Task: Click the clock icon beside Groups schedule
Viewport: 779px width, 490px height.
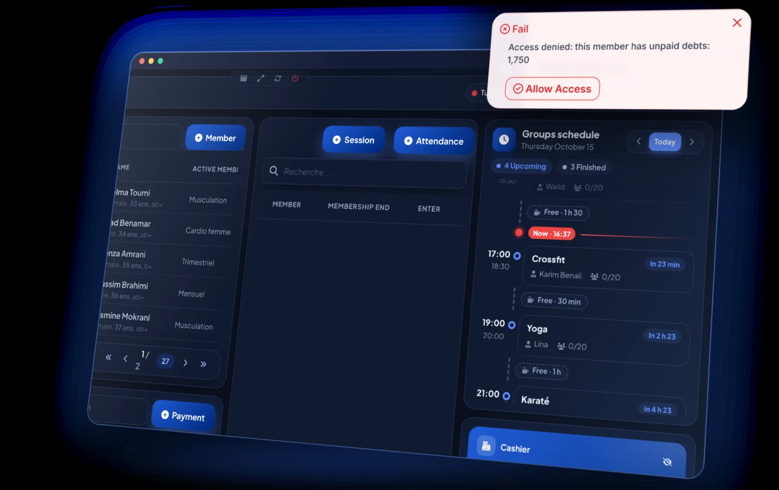Action: click(504, 140)
